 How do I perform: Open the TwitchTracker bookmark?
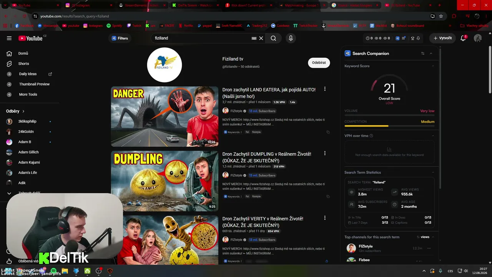click(x=306, y=26)
